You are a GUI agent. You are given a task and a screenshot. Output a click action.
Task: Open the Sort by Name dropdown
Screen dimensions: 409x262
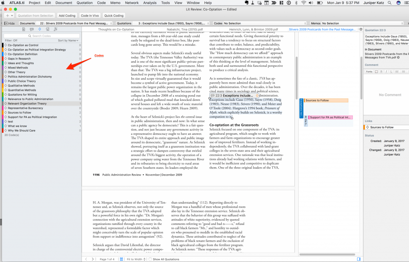click(68, 40)
